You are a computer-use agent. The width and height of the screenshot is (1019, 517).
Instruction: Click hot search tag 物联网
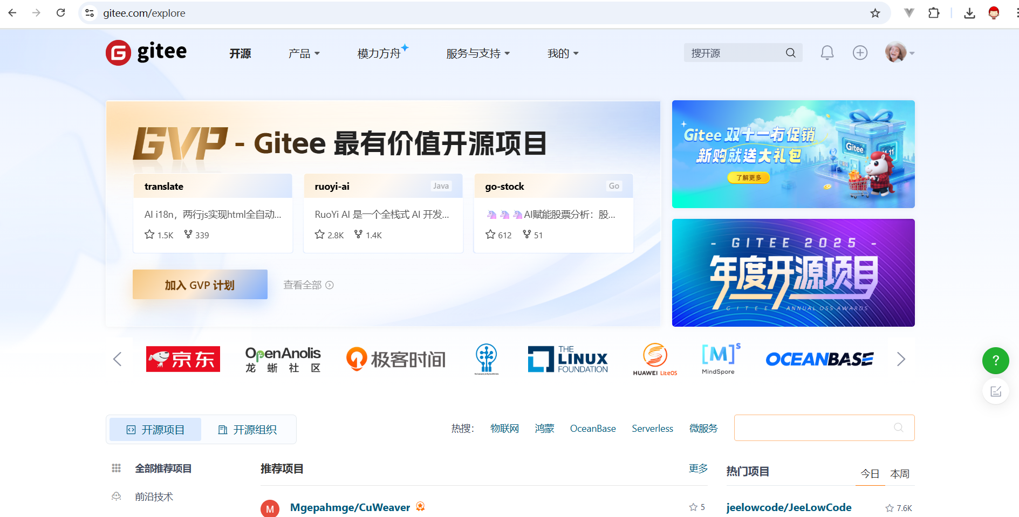tap(504, 429)
